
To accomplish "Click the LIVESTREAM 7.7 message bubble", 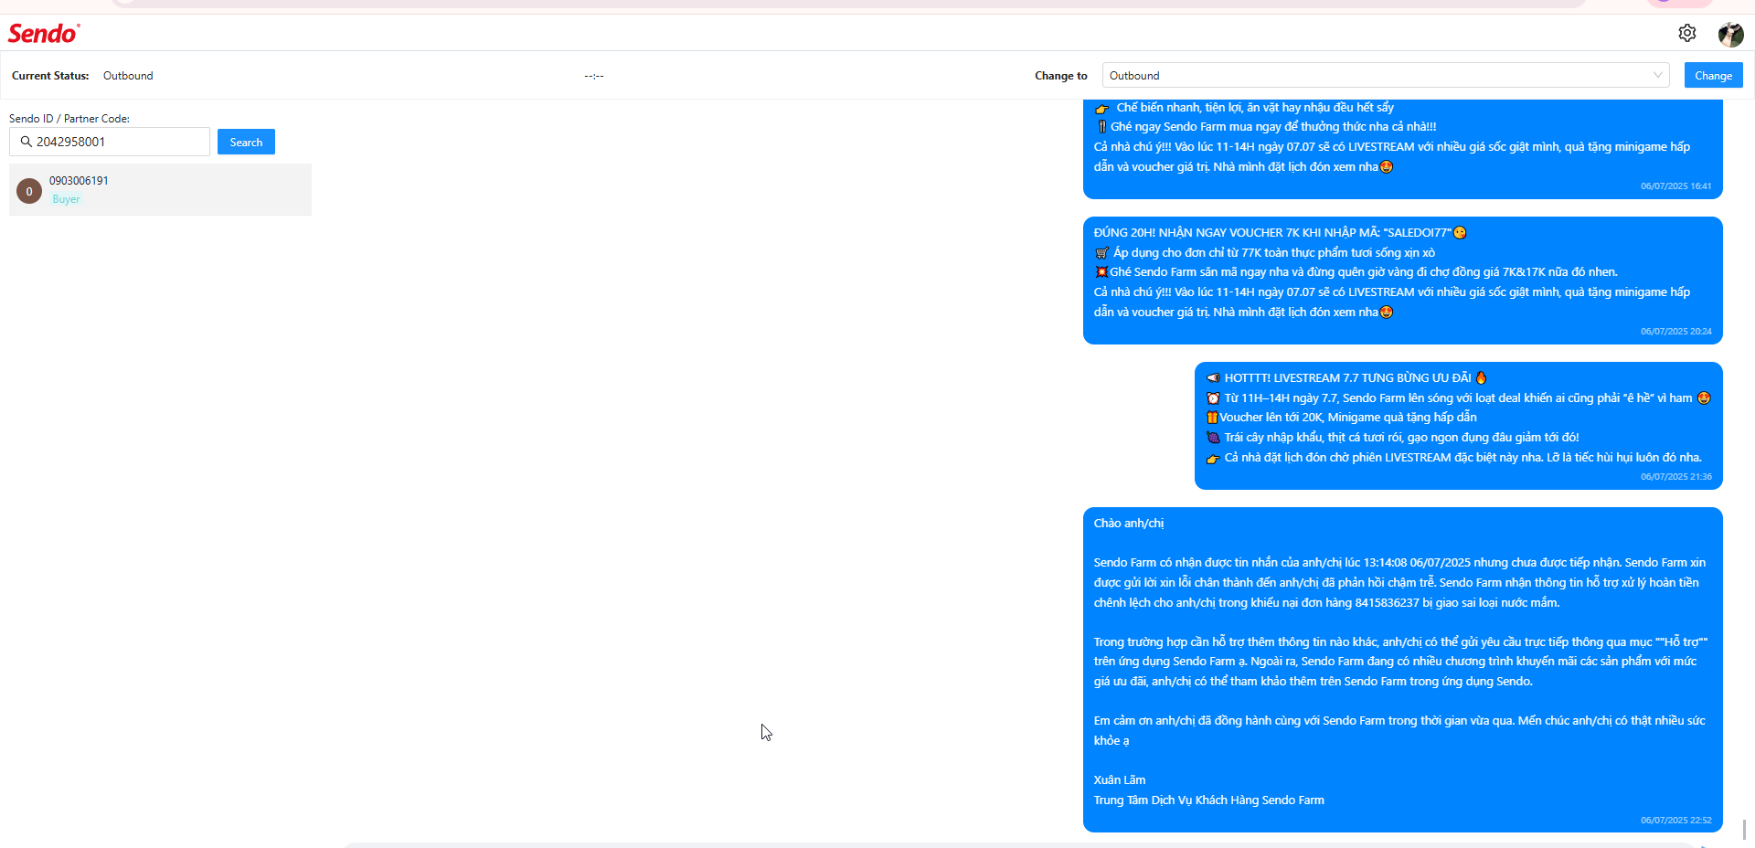I will click(x=1458, y=426).
